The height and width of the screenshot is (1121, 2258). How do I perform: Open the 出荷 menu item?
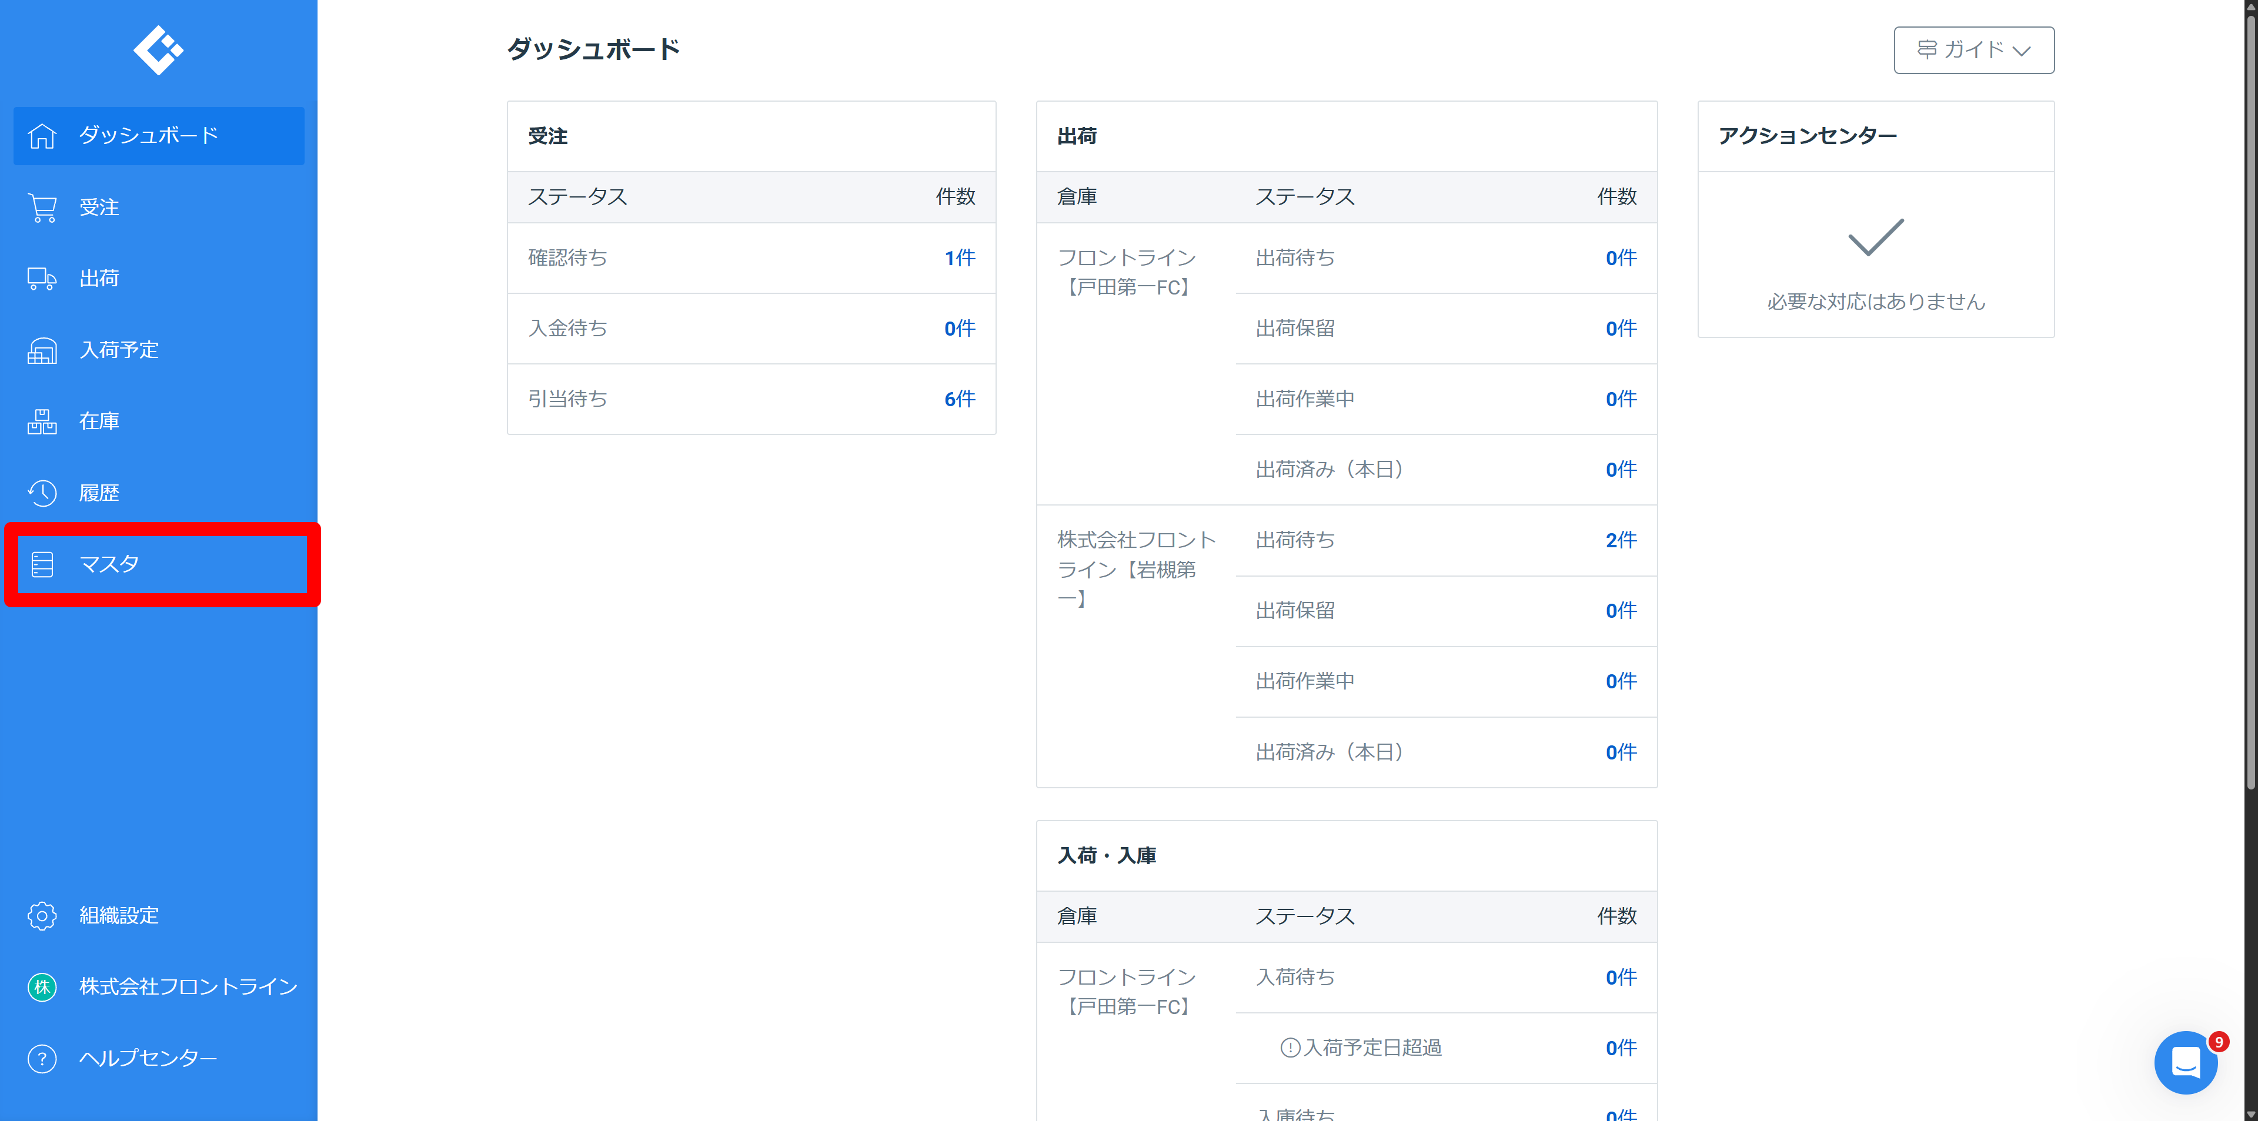pyautogui.click(x=159, y=279)
